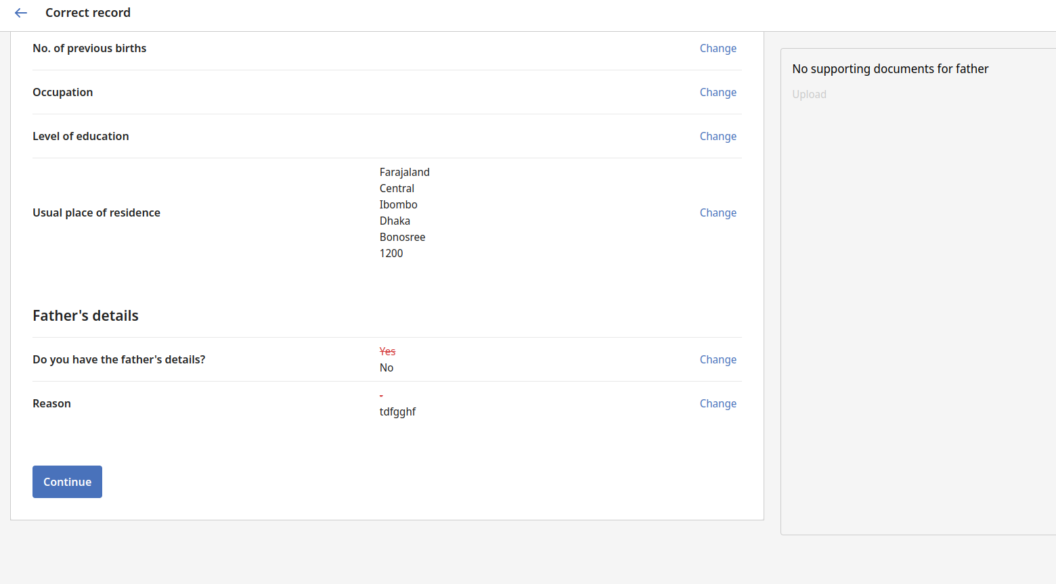This screenshot has width=1056, height=584.
Task: Click the back arrow to exit Correct record
Action: (20, 13)
